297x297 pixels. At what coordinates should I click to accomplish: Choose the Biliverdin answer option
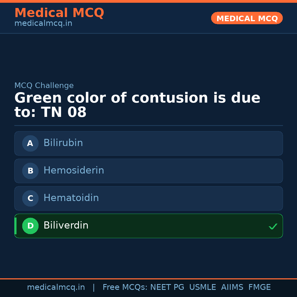[x=148, y=226]
